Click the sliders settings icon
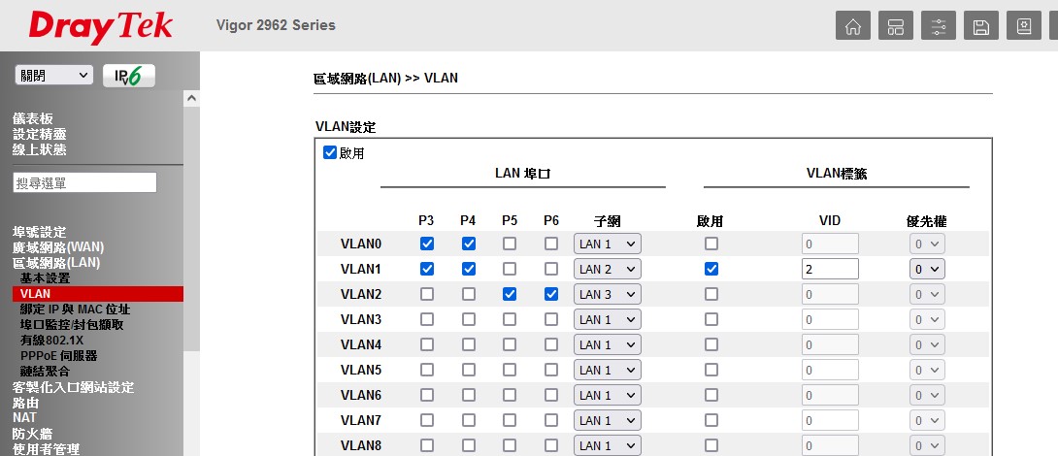1058x456 pixels. pos(939,26)
